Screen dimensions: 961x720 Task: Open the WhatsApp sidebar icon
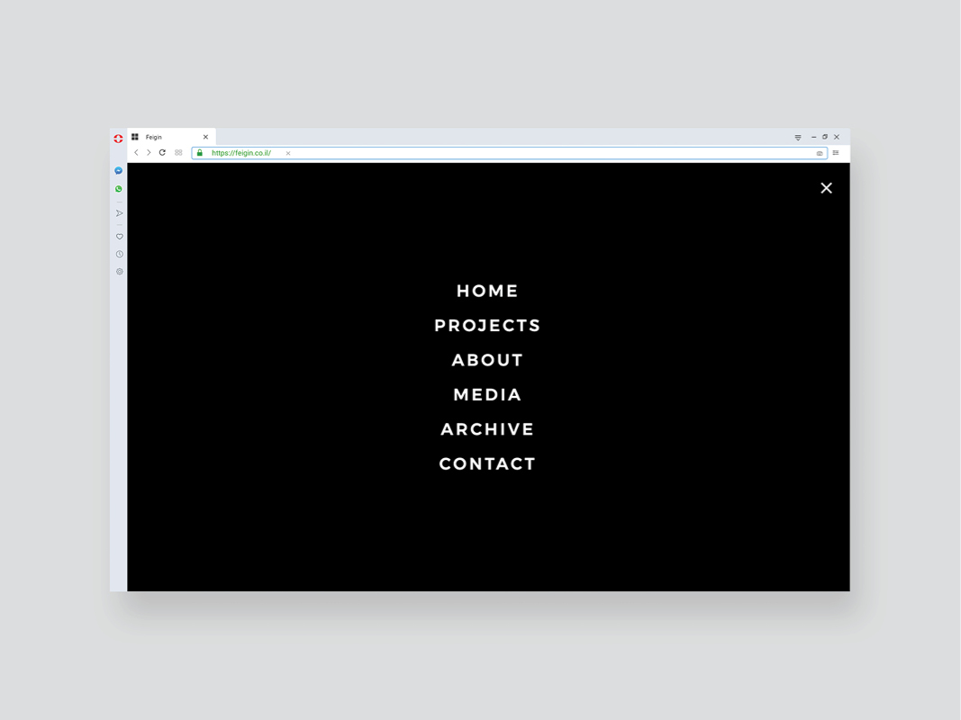pyautogui.click(x=118, y=189)
